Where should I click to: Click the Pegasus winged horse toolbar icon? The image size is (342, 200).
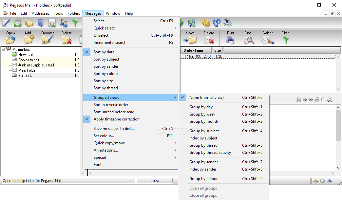coord(228,23)
